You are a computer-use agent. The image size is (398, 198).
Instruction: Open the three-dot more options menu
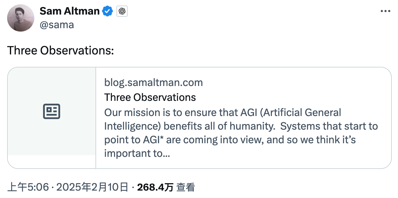click(385, 11)
